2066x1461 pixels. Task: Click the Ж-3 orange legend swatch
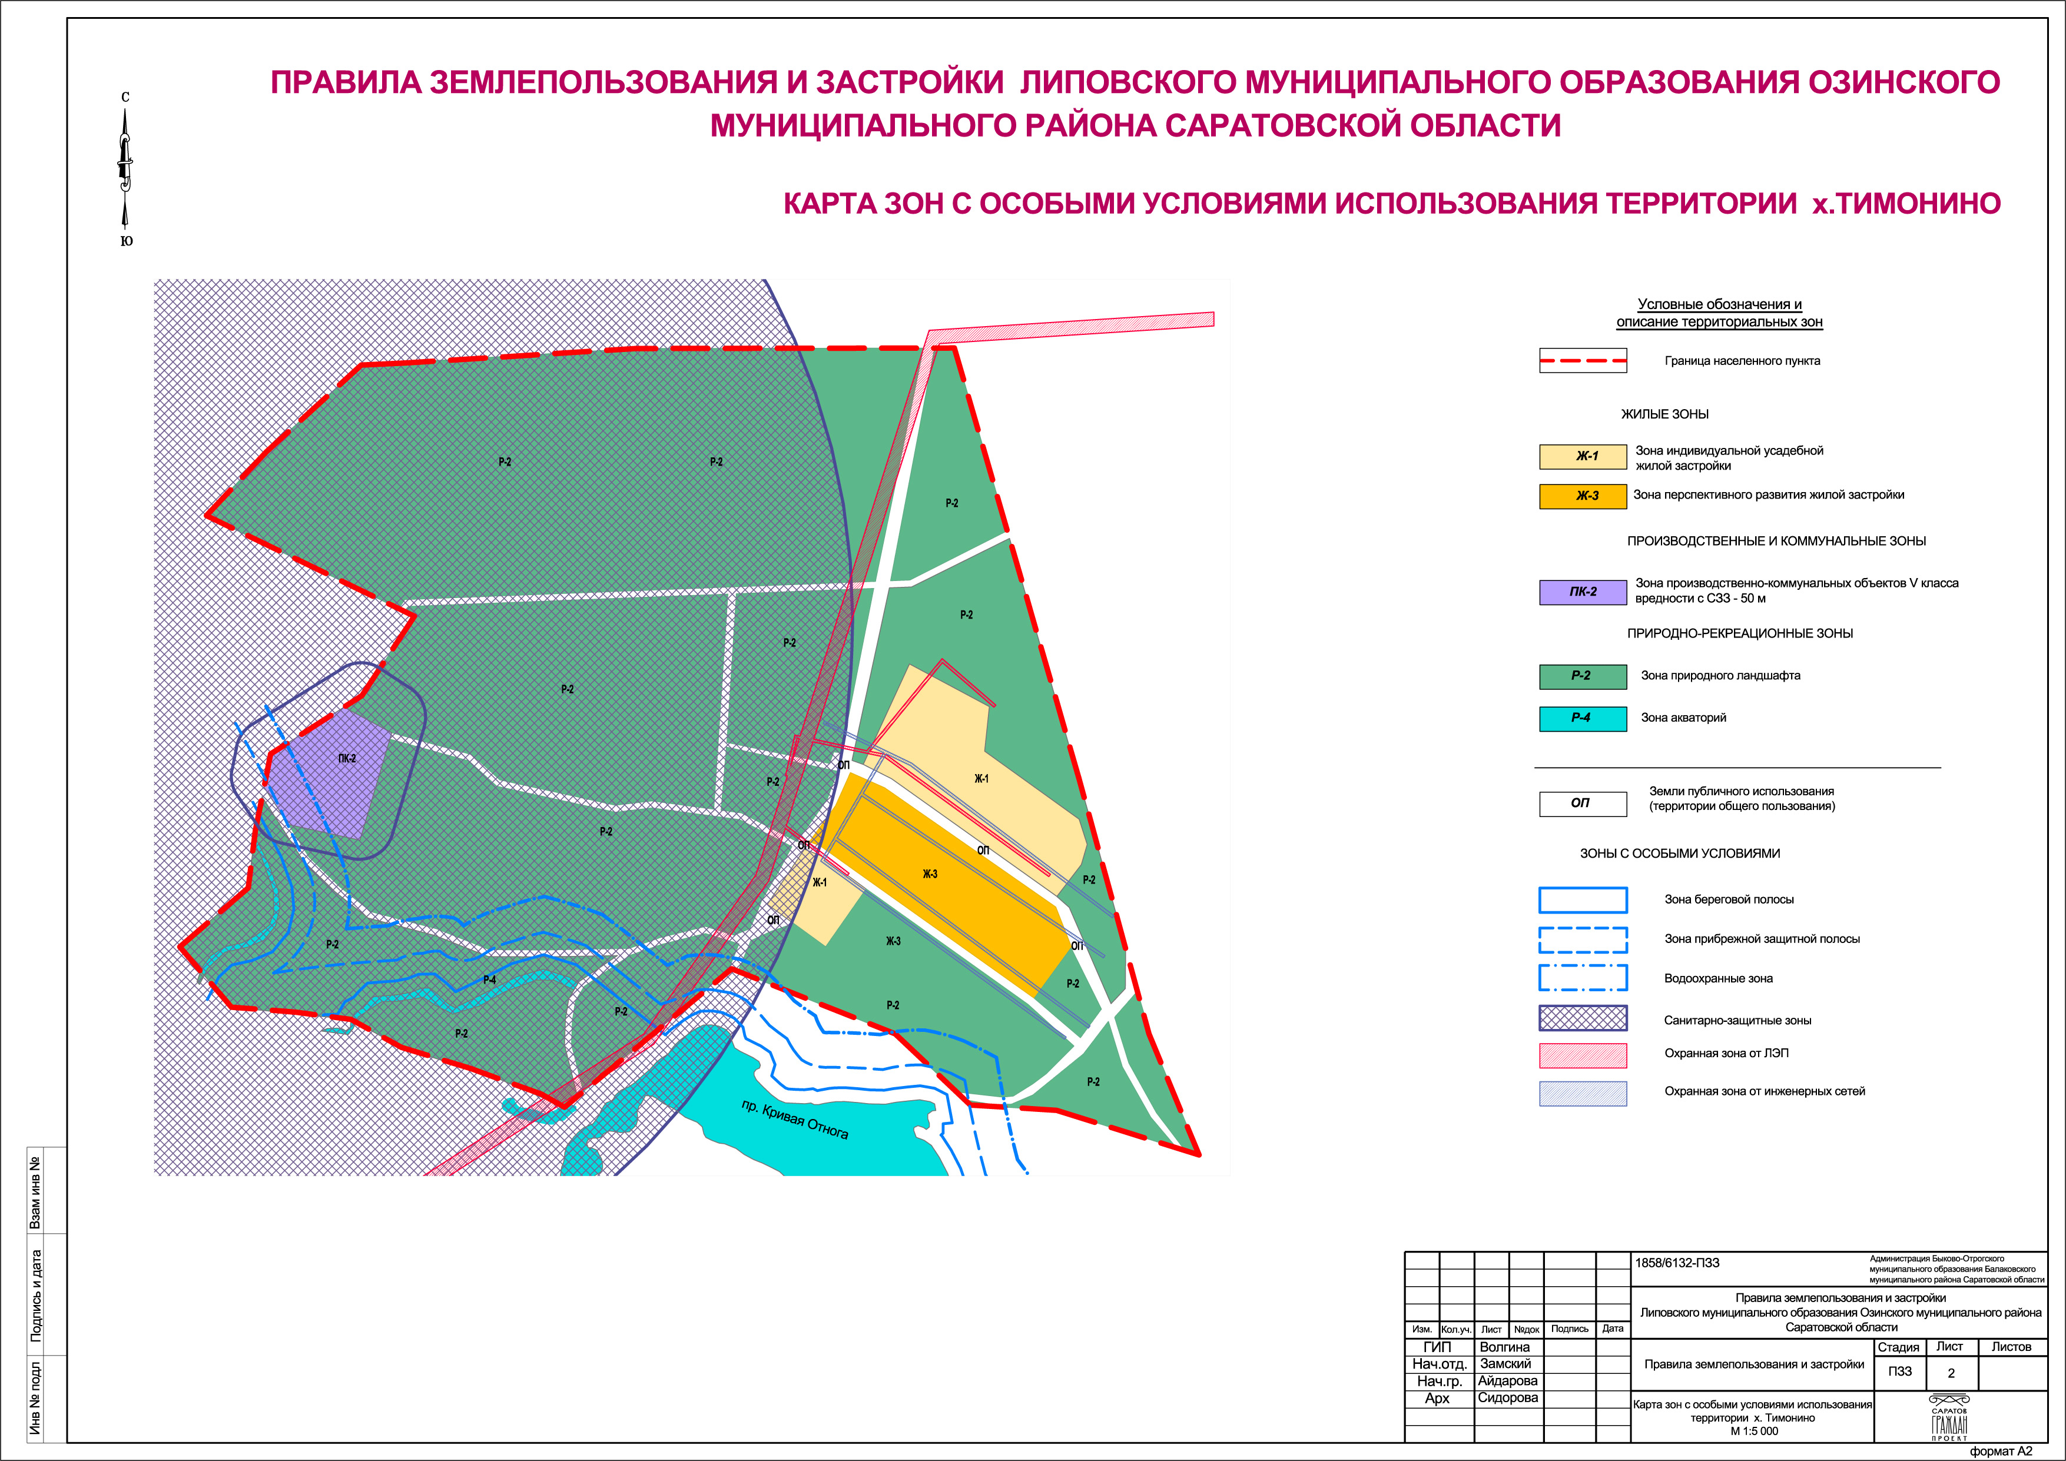(1583, 497)
